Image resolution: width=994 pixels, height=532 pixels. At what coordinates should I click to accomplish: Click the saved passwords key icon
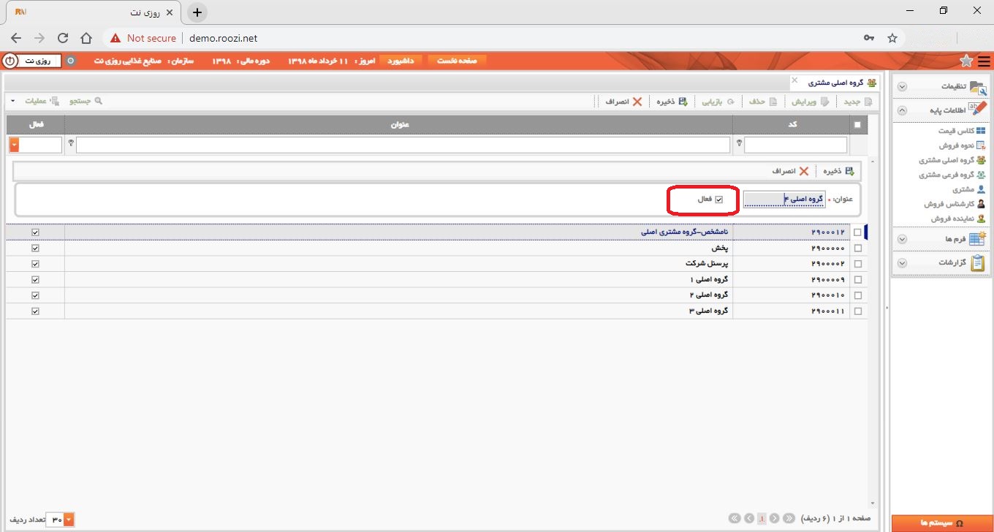(869, 38)
